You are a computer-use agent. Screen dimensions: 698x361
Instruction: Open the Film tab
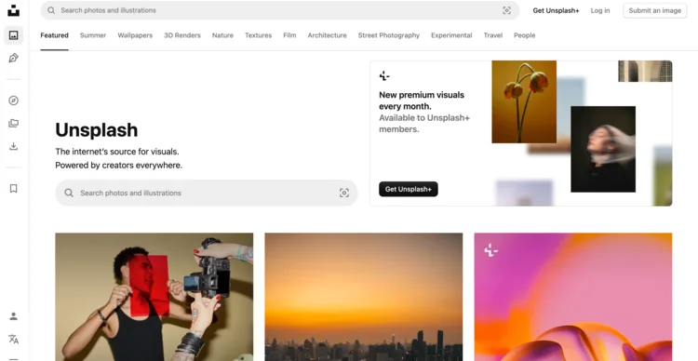(289, 35)
